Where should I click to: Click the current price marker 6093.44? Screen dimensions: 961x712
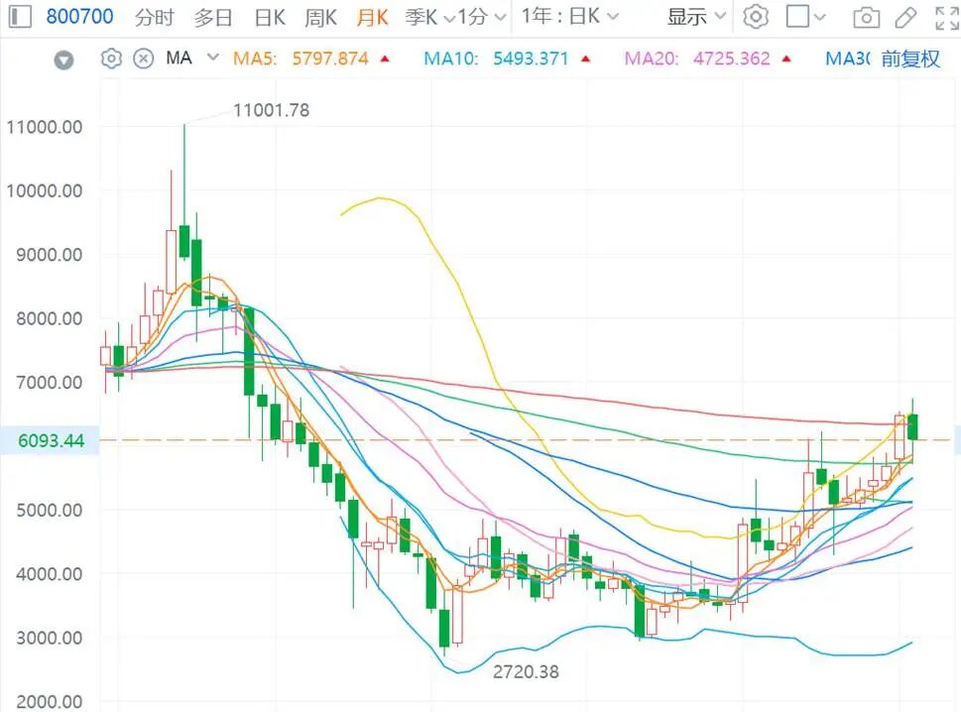click(51, 440)
